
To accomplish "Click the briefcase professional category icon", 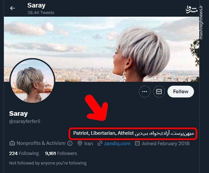I will pos(12,143).
